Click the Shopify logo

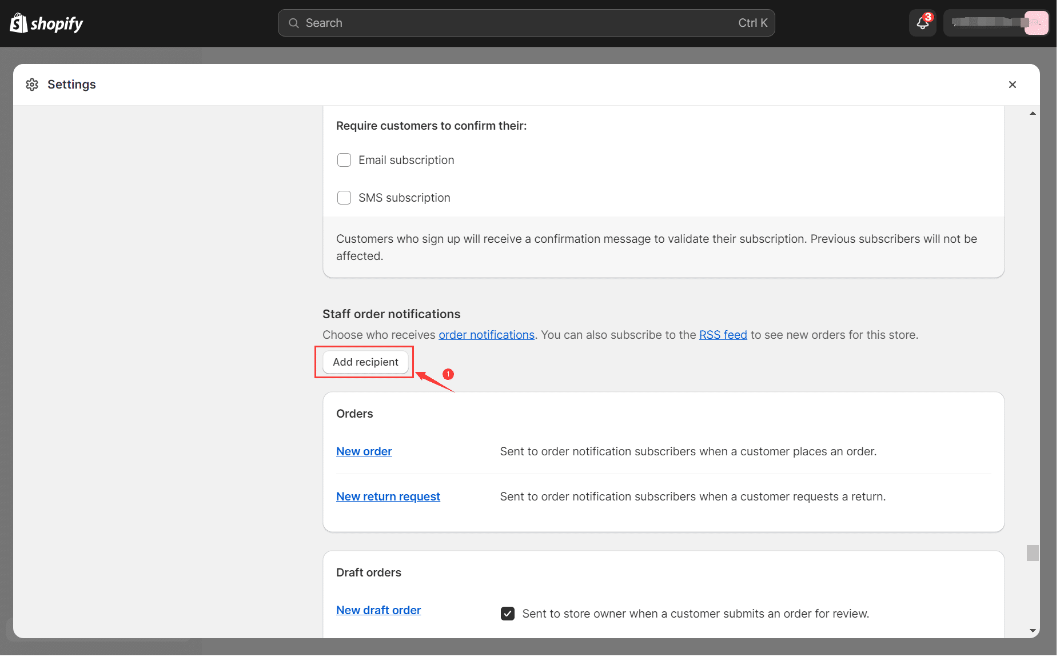tap(46, 23)
